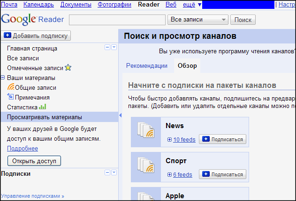Click the Поиск search button
Screen dimensions: 296x201
(243, 20)
